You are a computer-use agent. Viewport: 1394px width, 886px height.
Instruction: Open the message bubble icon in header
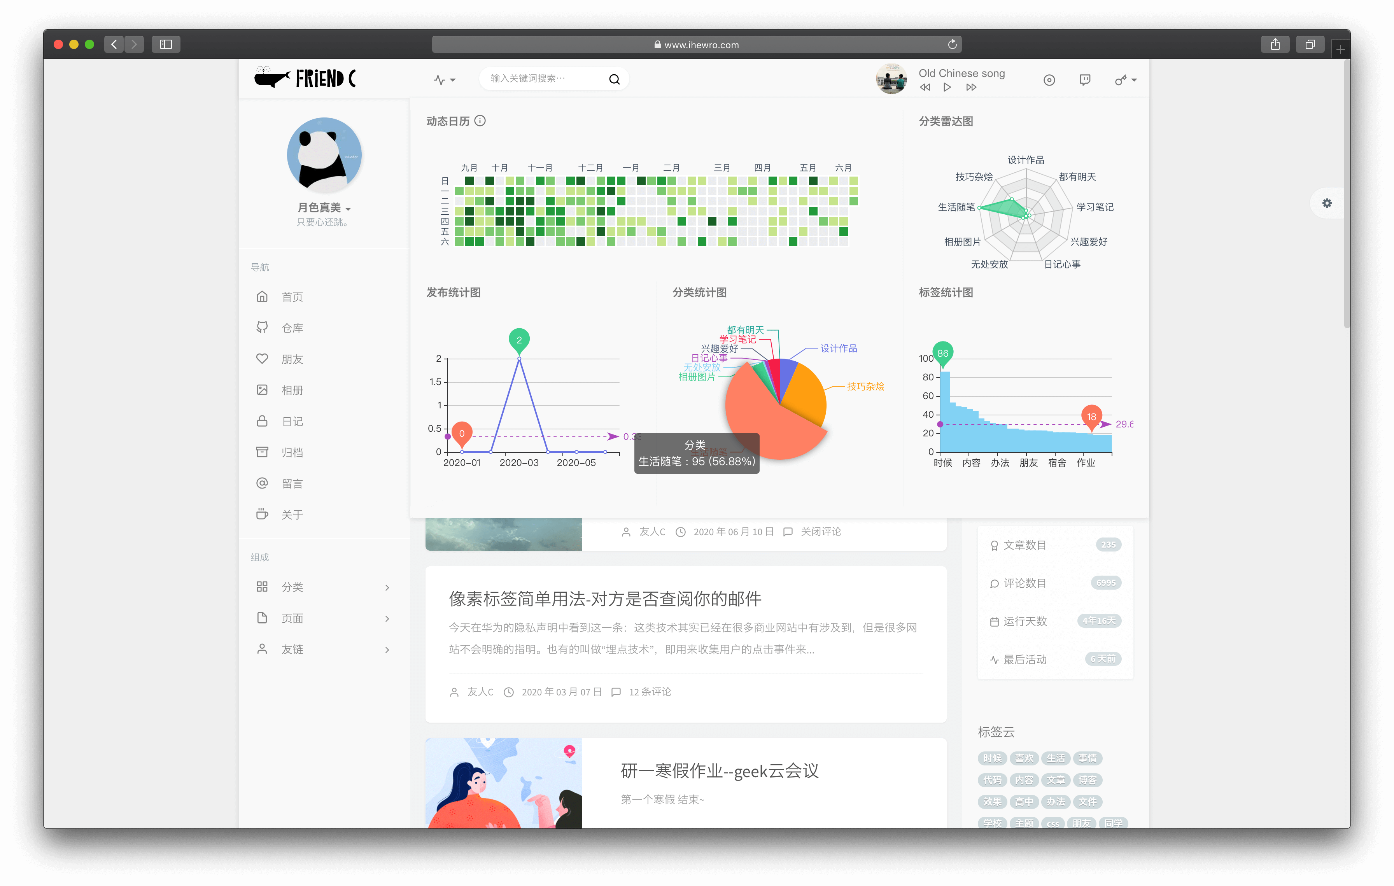click(1085, 80)
